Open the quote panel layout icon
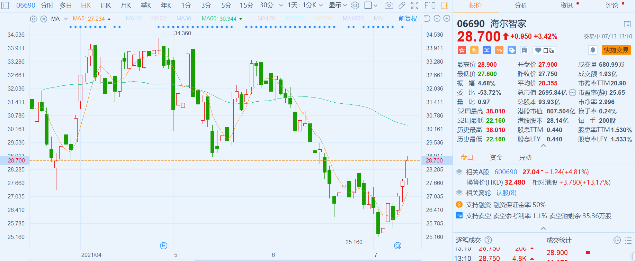Image resolution: width=635 pixels, height=261 pixels. tap(627, 24)
